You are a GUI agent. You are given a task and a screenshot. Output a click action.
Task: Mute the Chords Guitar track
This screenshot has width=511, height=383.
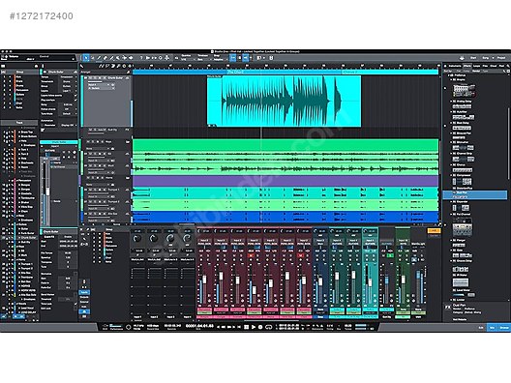pyautogui.click(x=91, y=78)
